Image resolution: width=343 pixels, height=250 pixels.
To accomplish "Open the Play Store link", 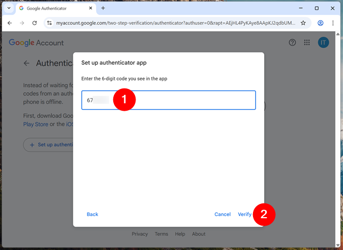I will pyautogui.click(x=35, y=124).
